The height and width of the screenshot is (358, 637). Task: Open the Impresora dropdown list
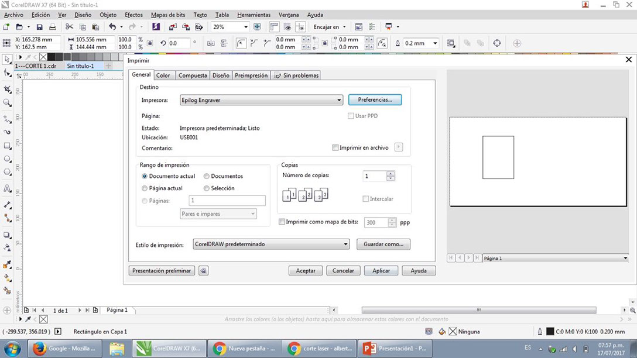tap(261, 100)
